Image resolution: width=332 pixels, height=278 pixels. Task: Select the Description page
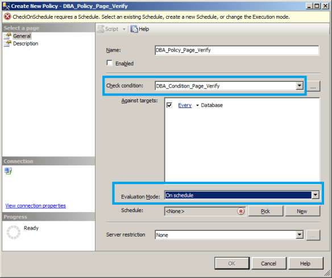click(x=26, y=44)
